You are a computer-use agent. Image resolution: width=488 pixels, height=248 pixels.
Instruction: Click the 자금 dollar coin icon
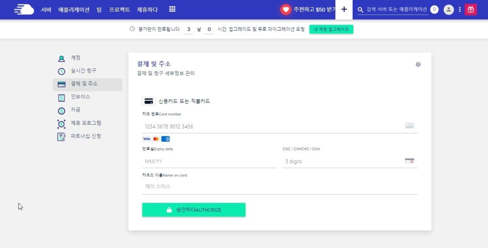click(61, 110)
